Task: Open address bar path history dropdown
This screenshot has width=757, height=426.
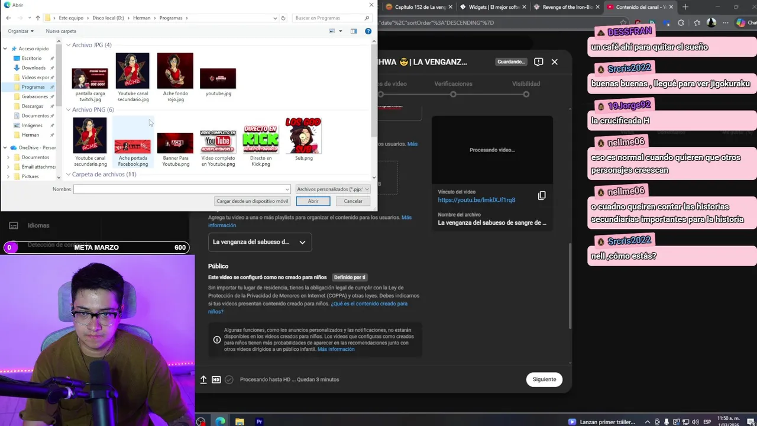Action: tap(275, 18)
